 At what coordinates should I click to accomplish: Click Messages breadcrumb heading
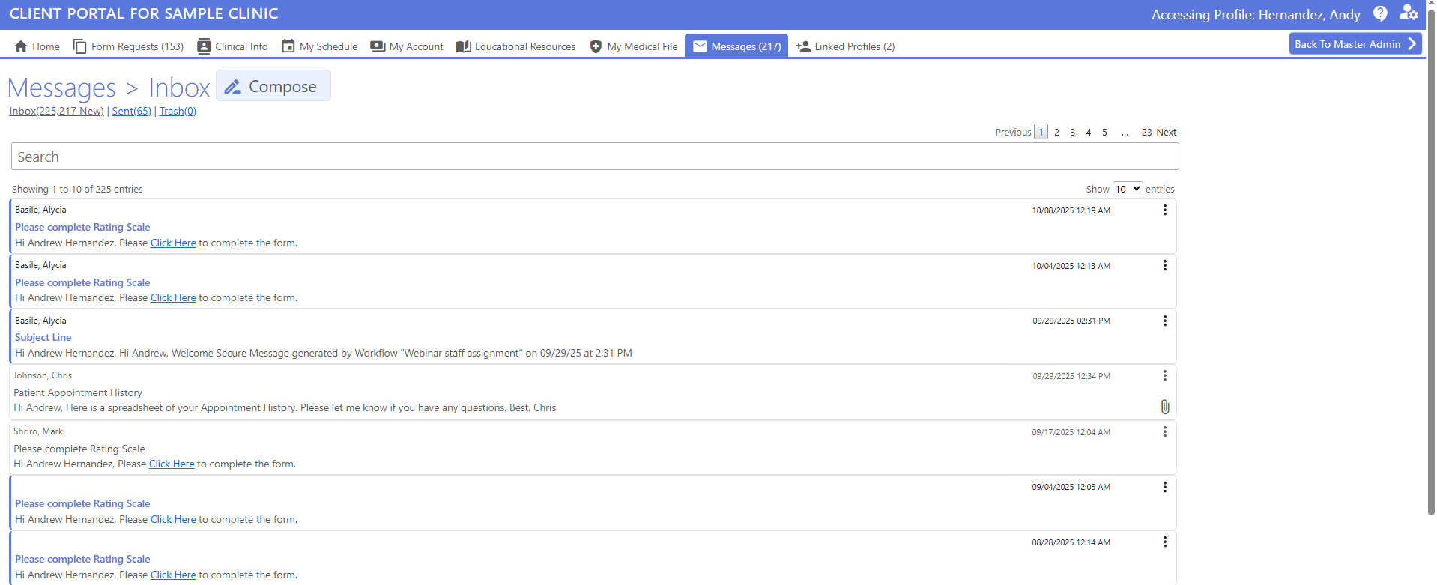point(61,88)
